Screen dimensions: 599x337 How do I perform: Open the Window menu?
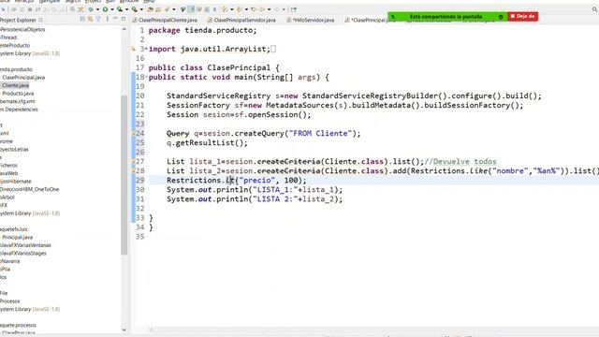pyautogui.click(x=129, y=1)
